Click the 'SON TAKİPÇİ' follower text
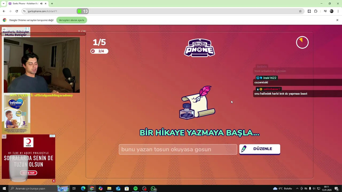This screenshot has width=342, height=192. click(41, 95)
